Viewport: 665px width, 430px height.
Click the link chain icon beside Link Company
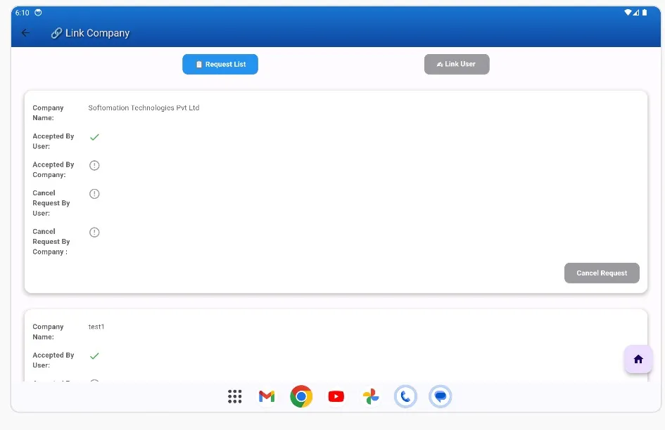(x=56, y=33)
